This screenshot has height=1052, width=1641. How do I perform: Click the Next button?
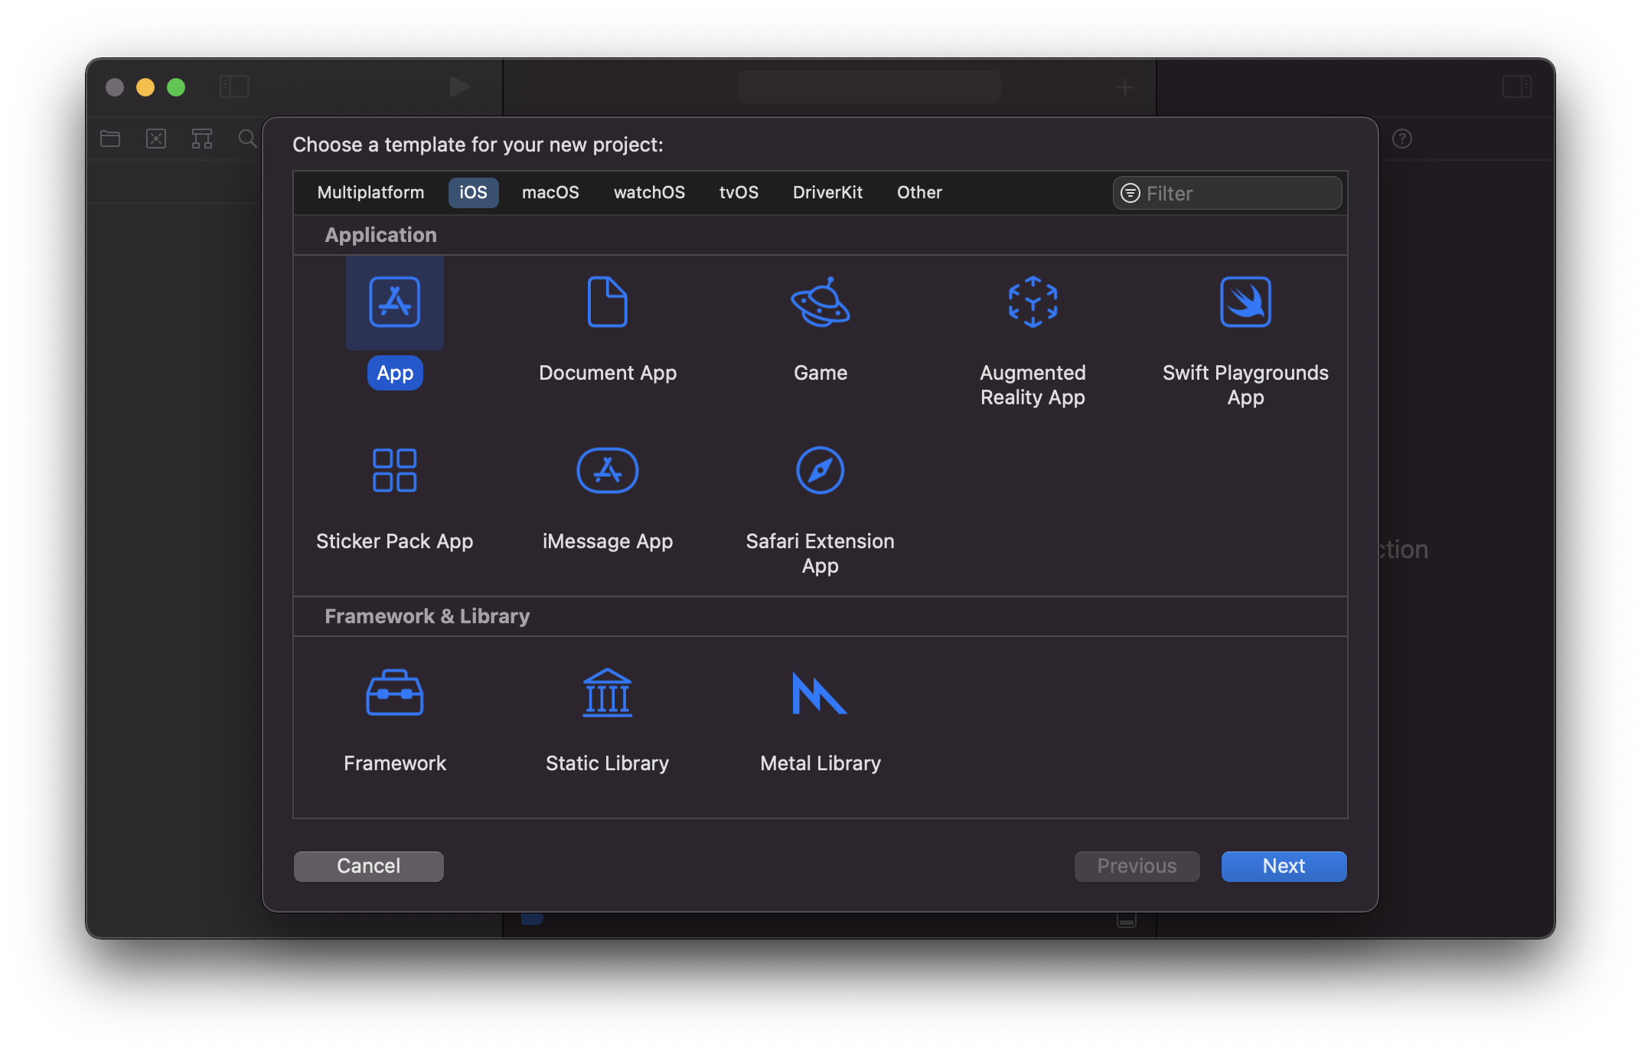point(1284,866)
